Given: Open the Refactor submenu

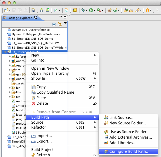Looking at the screenshot, I should click(x=62, y=127).
